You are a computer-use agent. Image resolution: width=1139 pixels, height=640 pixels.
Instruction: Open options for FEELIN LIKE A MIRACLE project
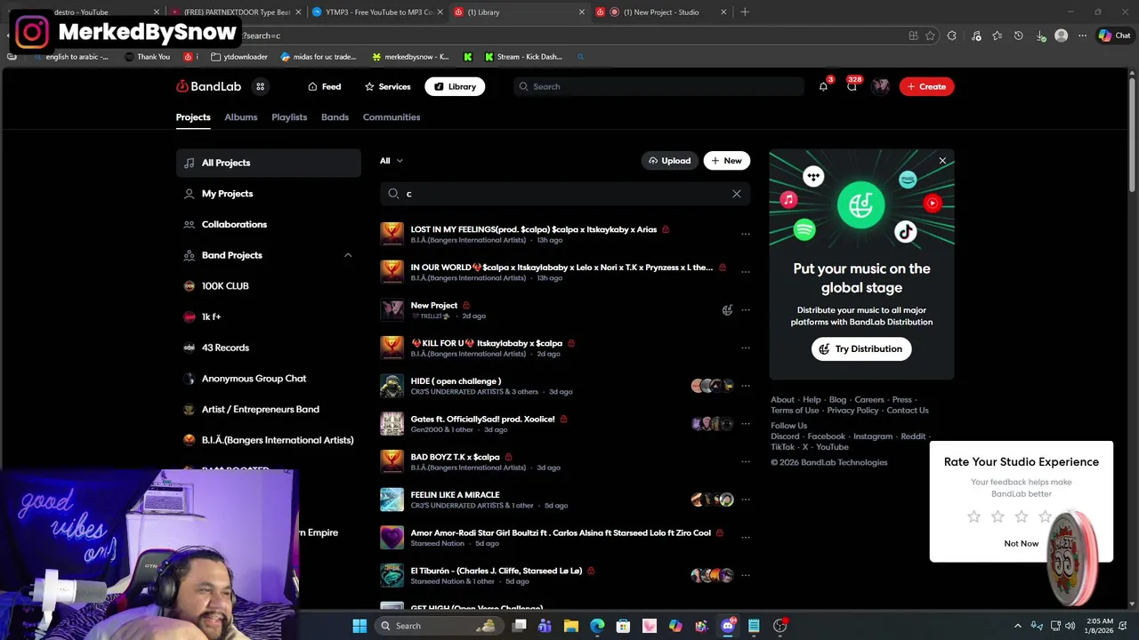(x=746, y=500)
